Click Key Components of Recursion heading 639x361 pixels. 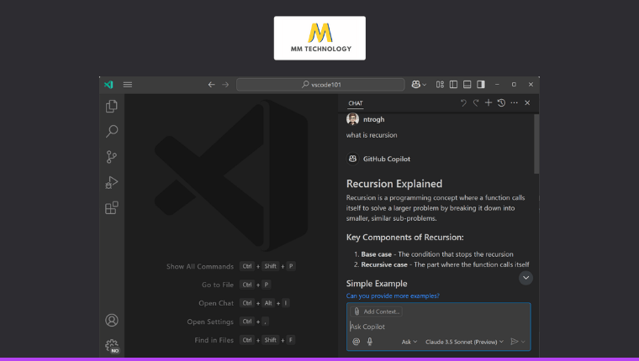[404, 238]
